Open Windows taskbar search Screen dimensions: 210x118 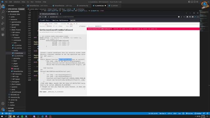tap(6, 116)
